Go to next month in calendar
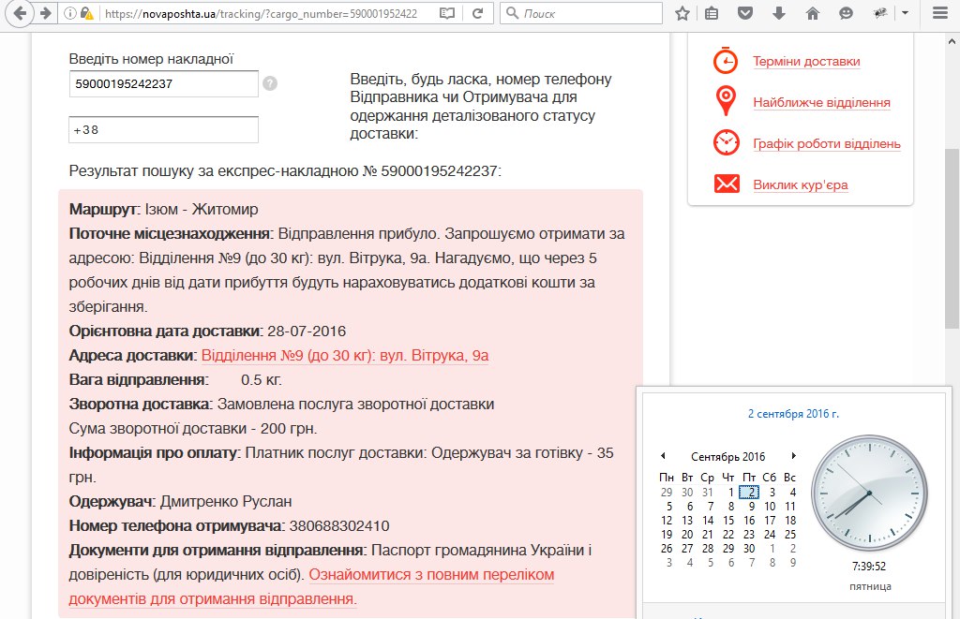The height and width of the screenshot is (619, 960). [x=793, y=456]
